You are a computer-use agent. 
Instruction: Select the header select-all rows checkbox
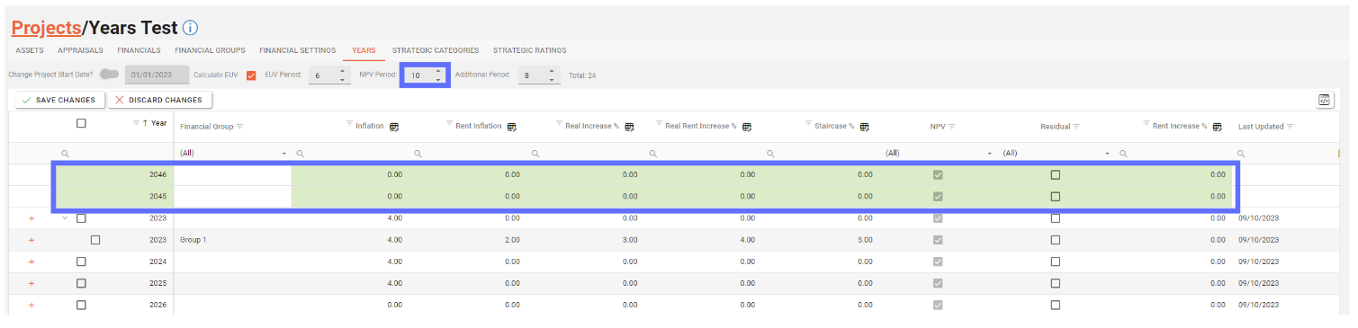pyautogui.click(x=81, y=123)
